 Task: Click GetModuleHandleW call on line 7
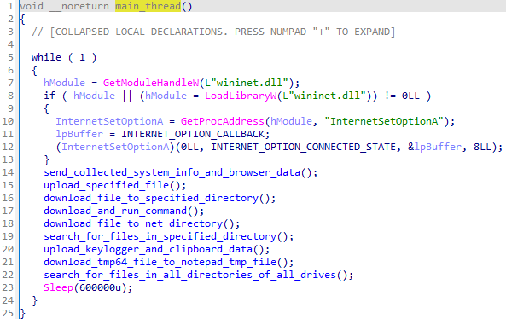[151, 83]
